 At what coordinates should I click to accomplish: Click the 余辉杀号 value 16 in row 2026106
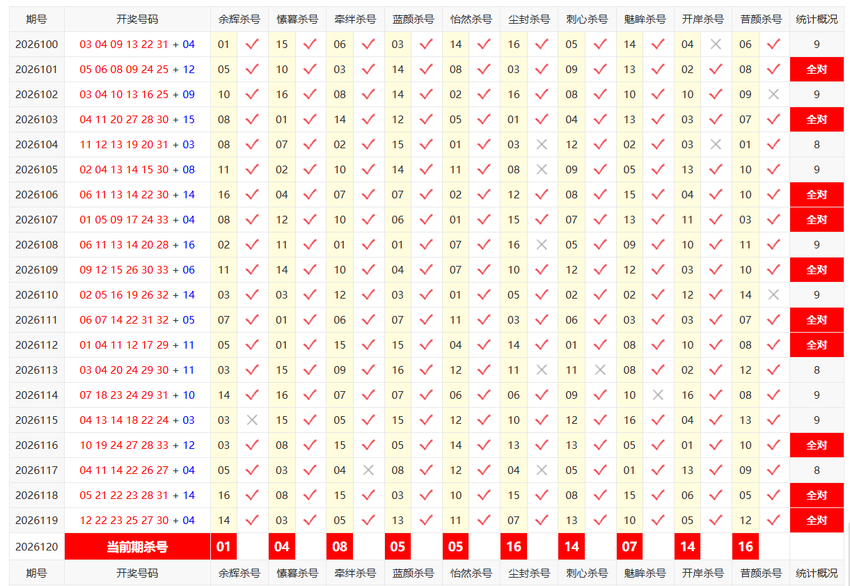[x=223, y=195]
